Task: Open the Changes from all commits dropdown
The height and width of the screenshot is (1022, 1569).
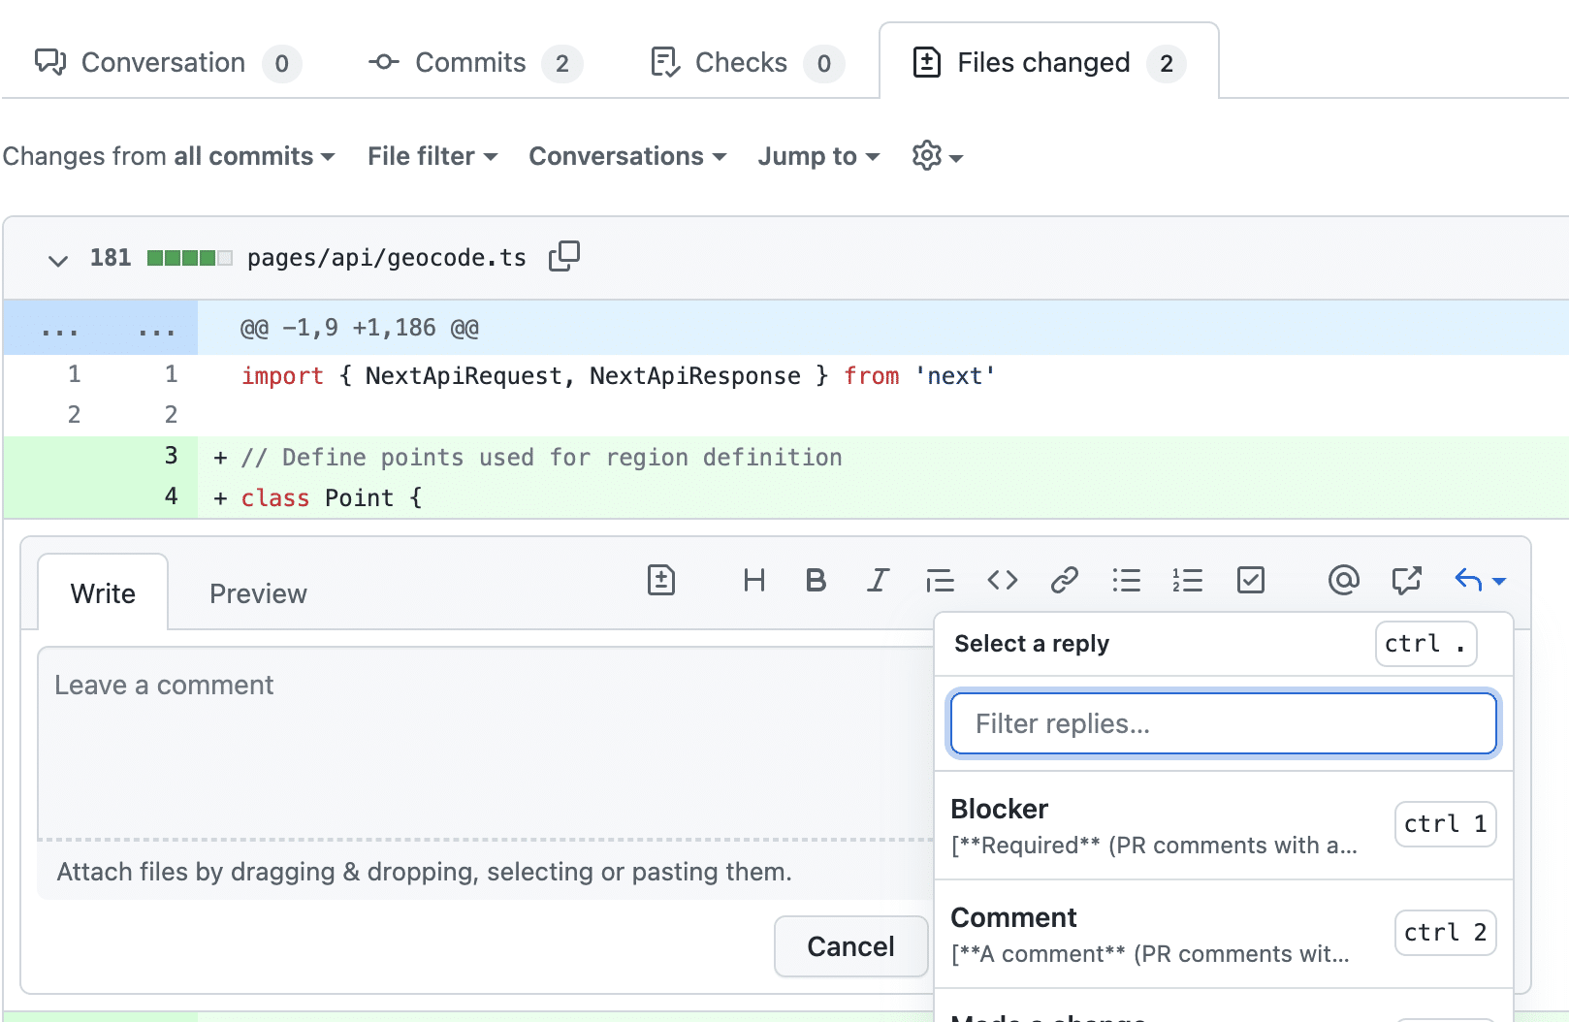Action: [170, 156]
